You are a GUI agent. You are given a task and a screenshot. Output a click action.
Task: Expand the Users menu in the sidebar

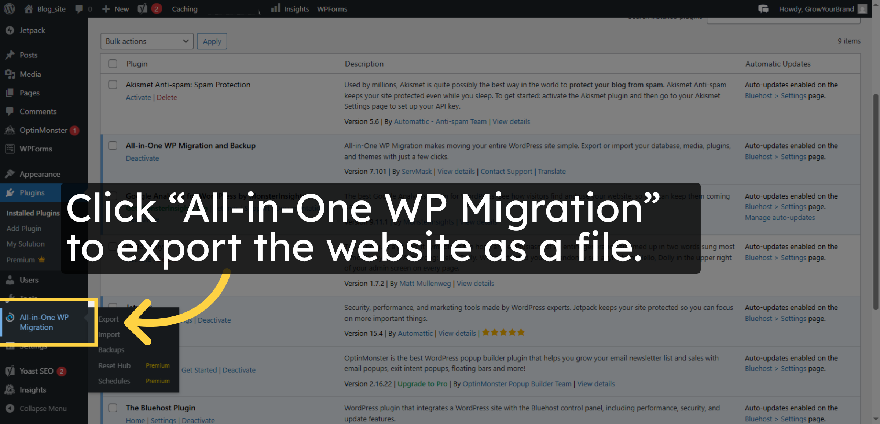tap(28, 280)
